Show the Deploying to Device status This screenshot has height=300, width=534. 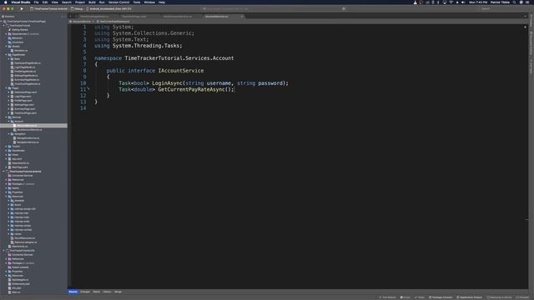coord(499,297)
